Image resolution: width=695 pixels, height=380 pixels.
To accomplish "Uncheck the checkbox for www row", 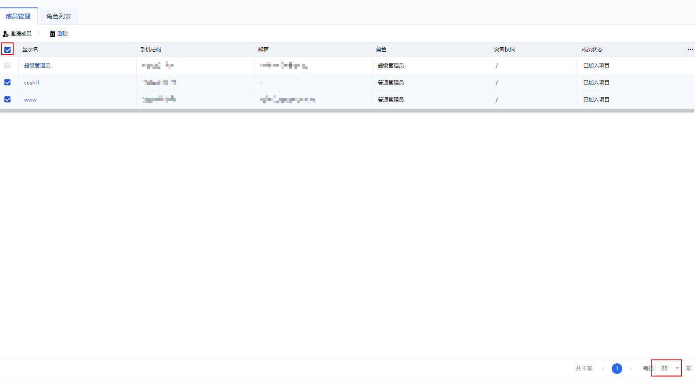I will (7, 99).
